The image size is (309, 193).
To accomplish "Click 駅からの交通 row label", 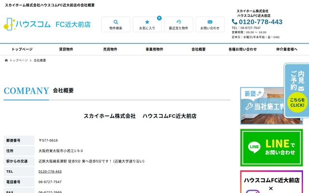I will pos(17,161).
